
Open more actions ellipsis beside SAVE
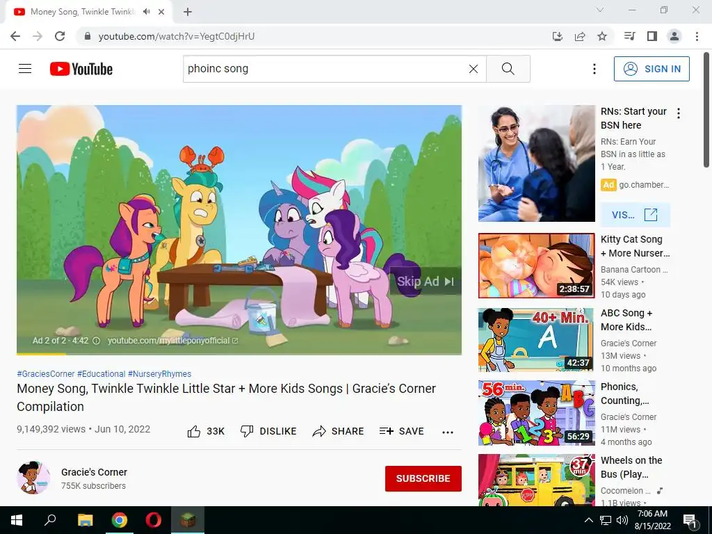448,432
